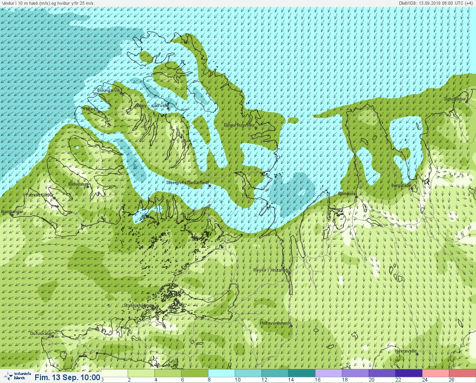
Task: Click the legend value 16
Action: (317, 380)
